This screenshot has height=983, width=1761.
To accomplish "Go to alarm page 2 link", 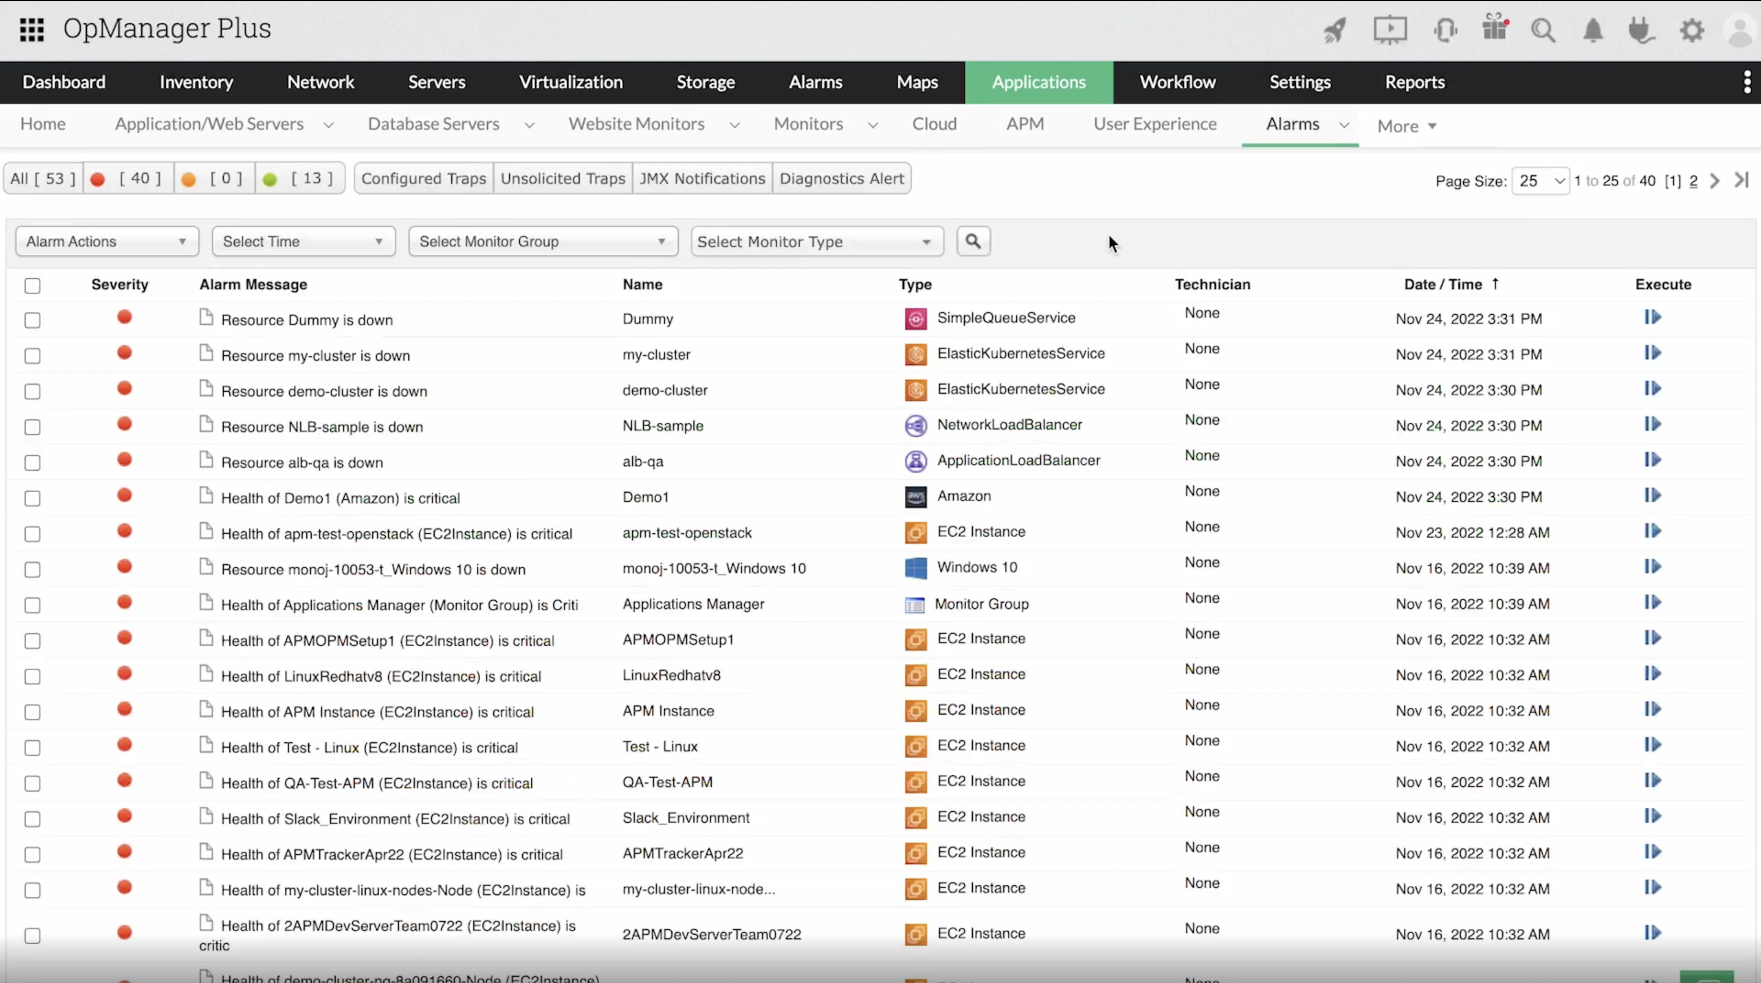I will point(1693,181).
